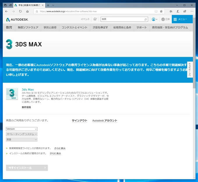Image resolution: width=198 pixels, height=182 pixels.
Task: Refresh the page with reload icon
Action: click(x=20, y=11)
